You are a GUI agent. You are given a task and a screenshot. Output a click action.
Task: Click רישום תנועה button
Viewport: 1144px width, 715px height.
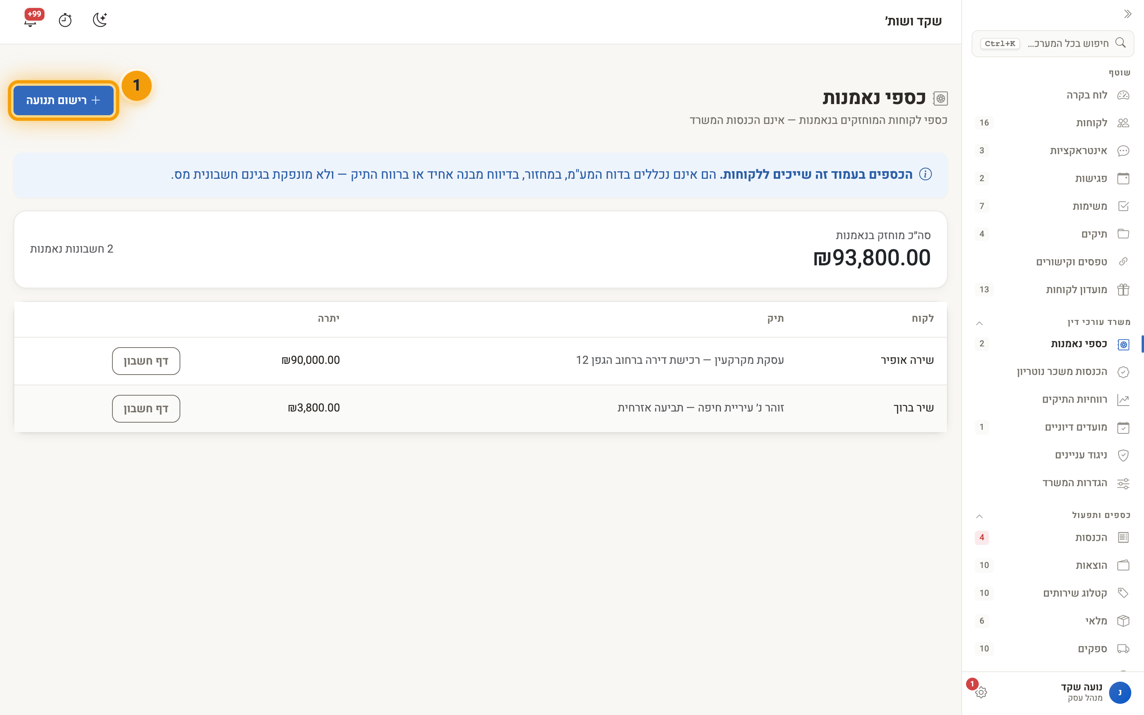pos(63,100)
